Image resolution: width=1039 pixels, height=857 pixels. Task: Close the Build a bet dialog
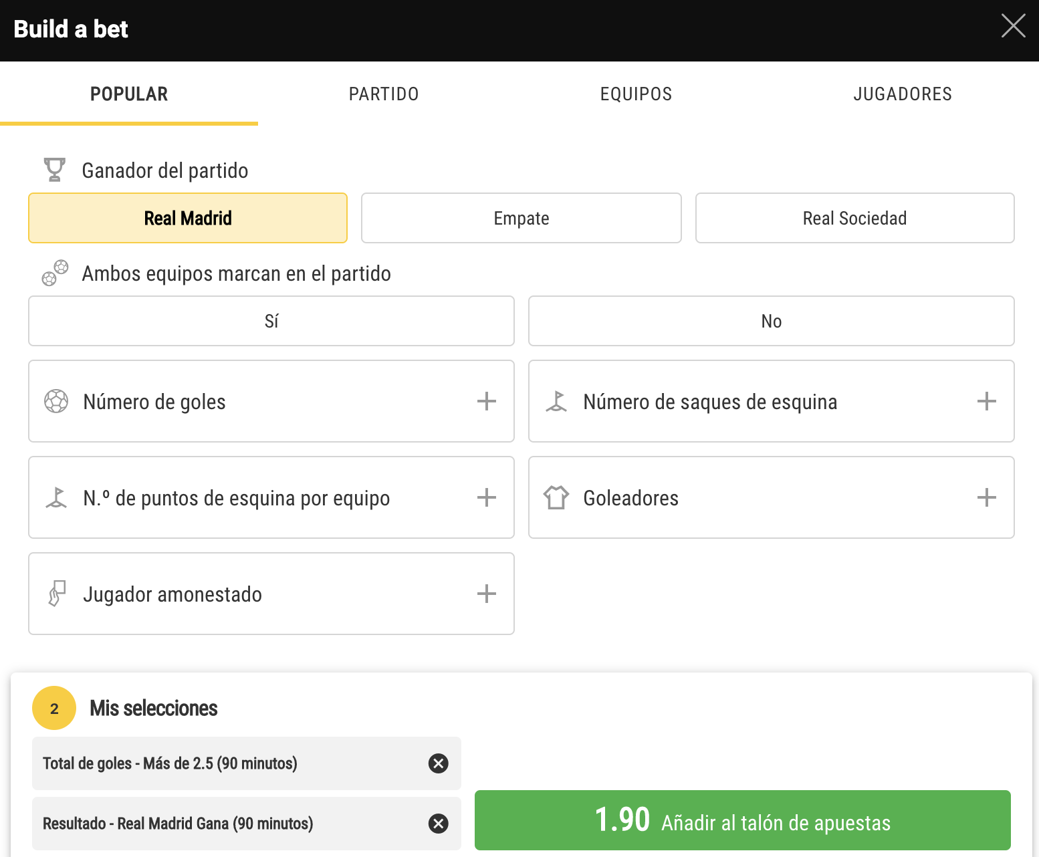[x=1013, y=26]
